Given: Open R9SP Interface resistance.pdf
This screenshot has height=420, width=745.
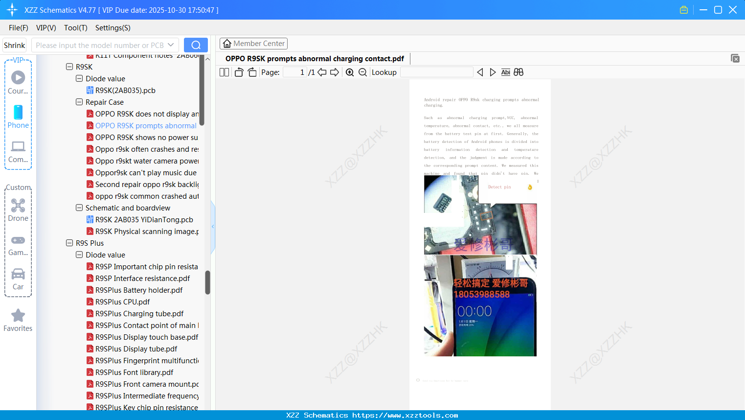Looking at the screenshot, I should pyautogui.click(x=138, y=278).
